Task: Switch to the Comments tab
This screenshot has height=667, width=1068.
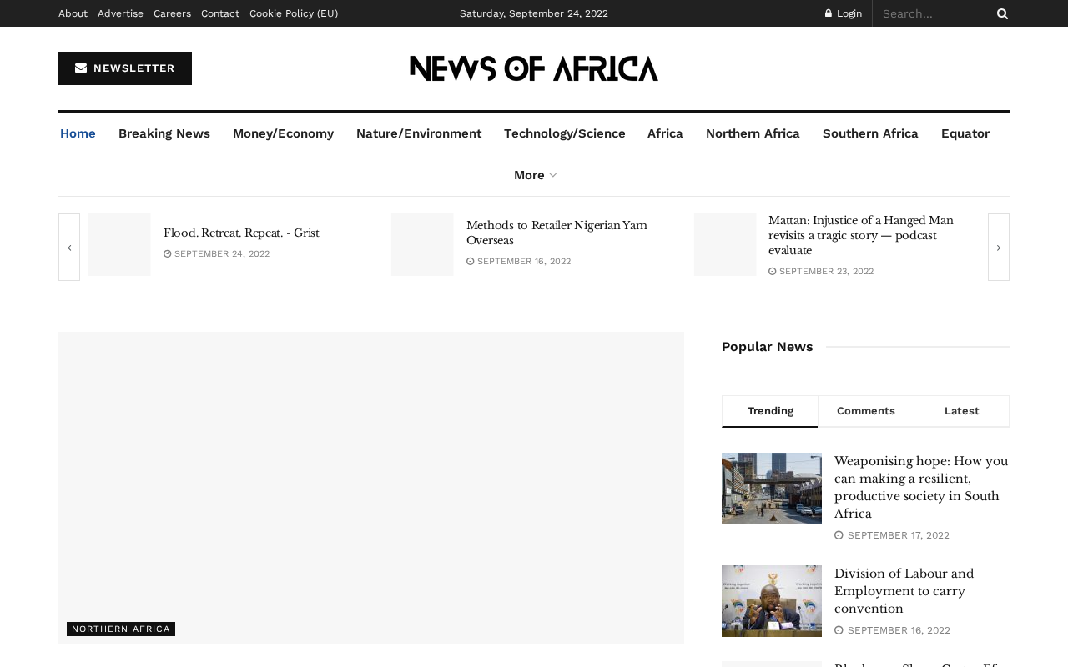Action: click(866, 411)
